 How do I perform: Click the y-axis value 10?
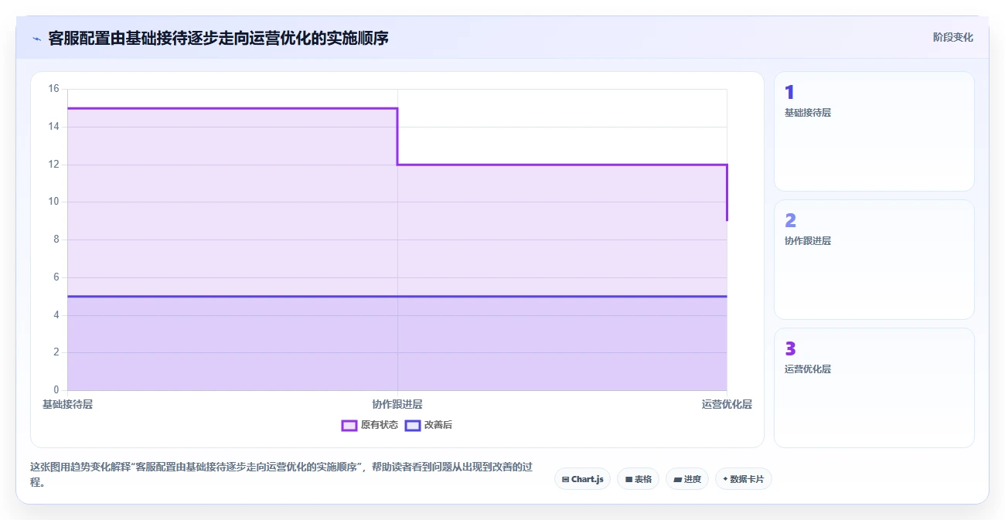coord(53,202)
